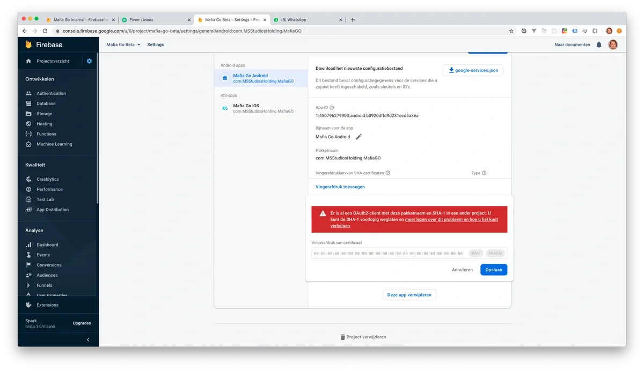Image resolution: width=644 pixels, height=370 pixels.
Task: Open Analytics Dashboard
Action: click(x=47, y=245)
